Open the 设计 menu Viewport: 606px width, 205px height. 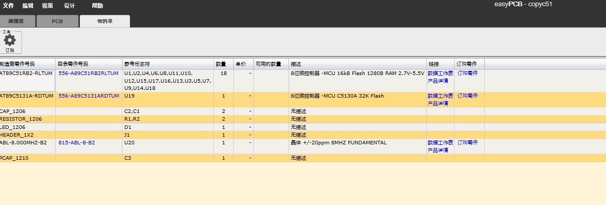pyautogui.click(x=70, y=6)
